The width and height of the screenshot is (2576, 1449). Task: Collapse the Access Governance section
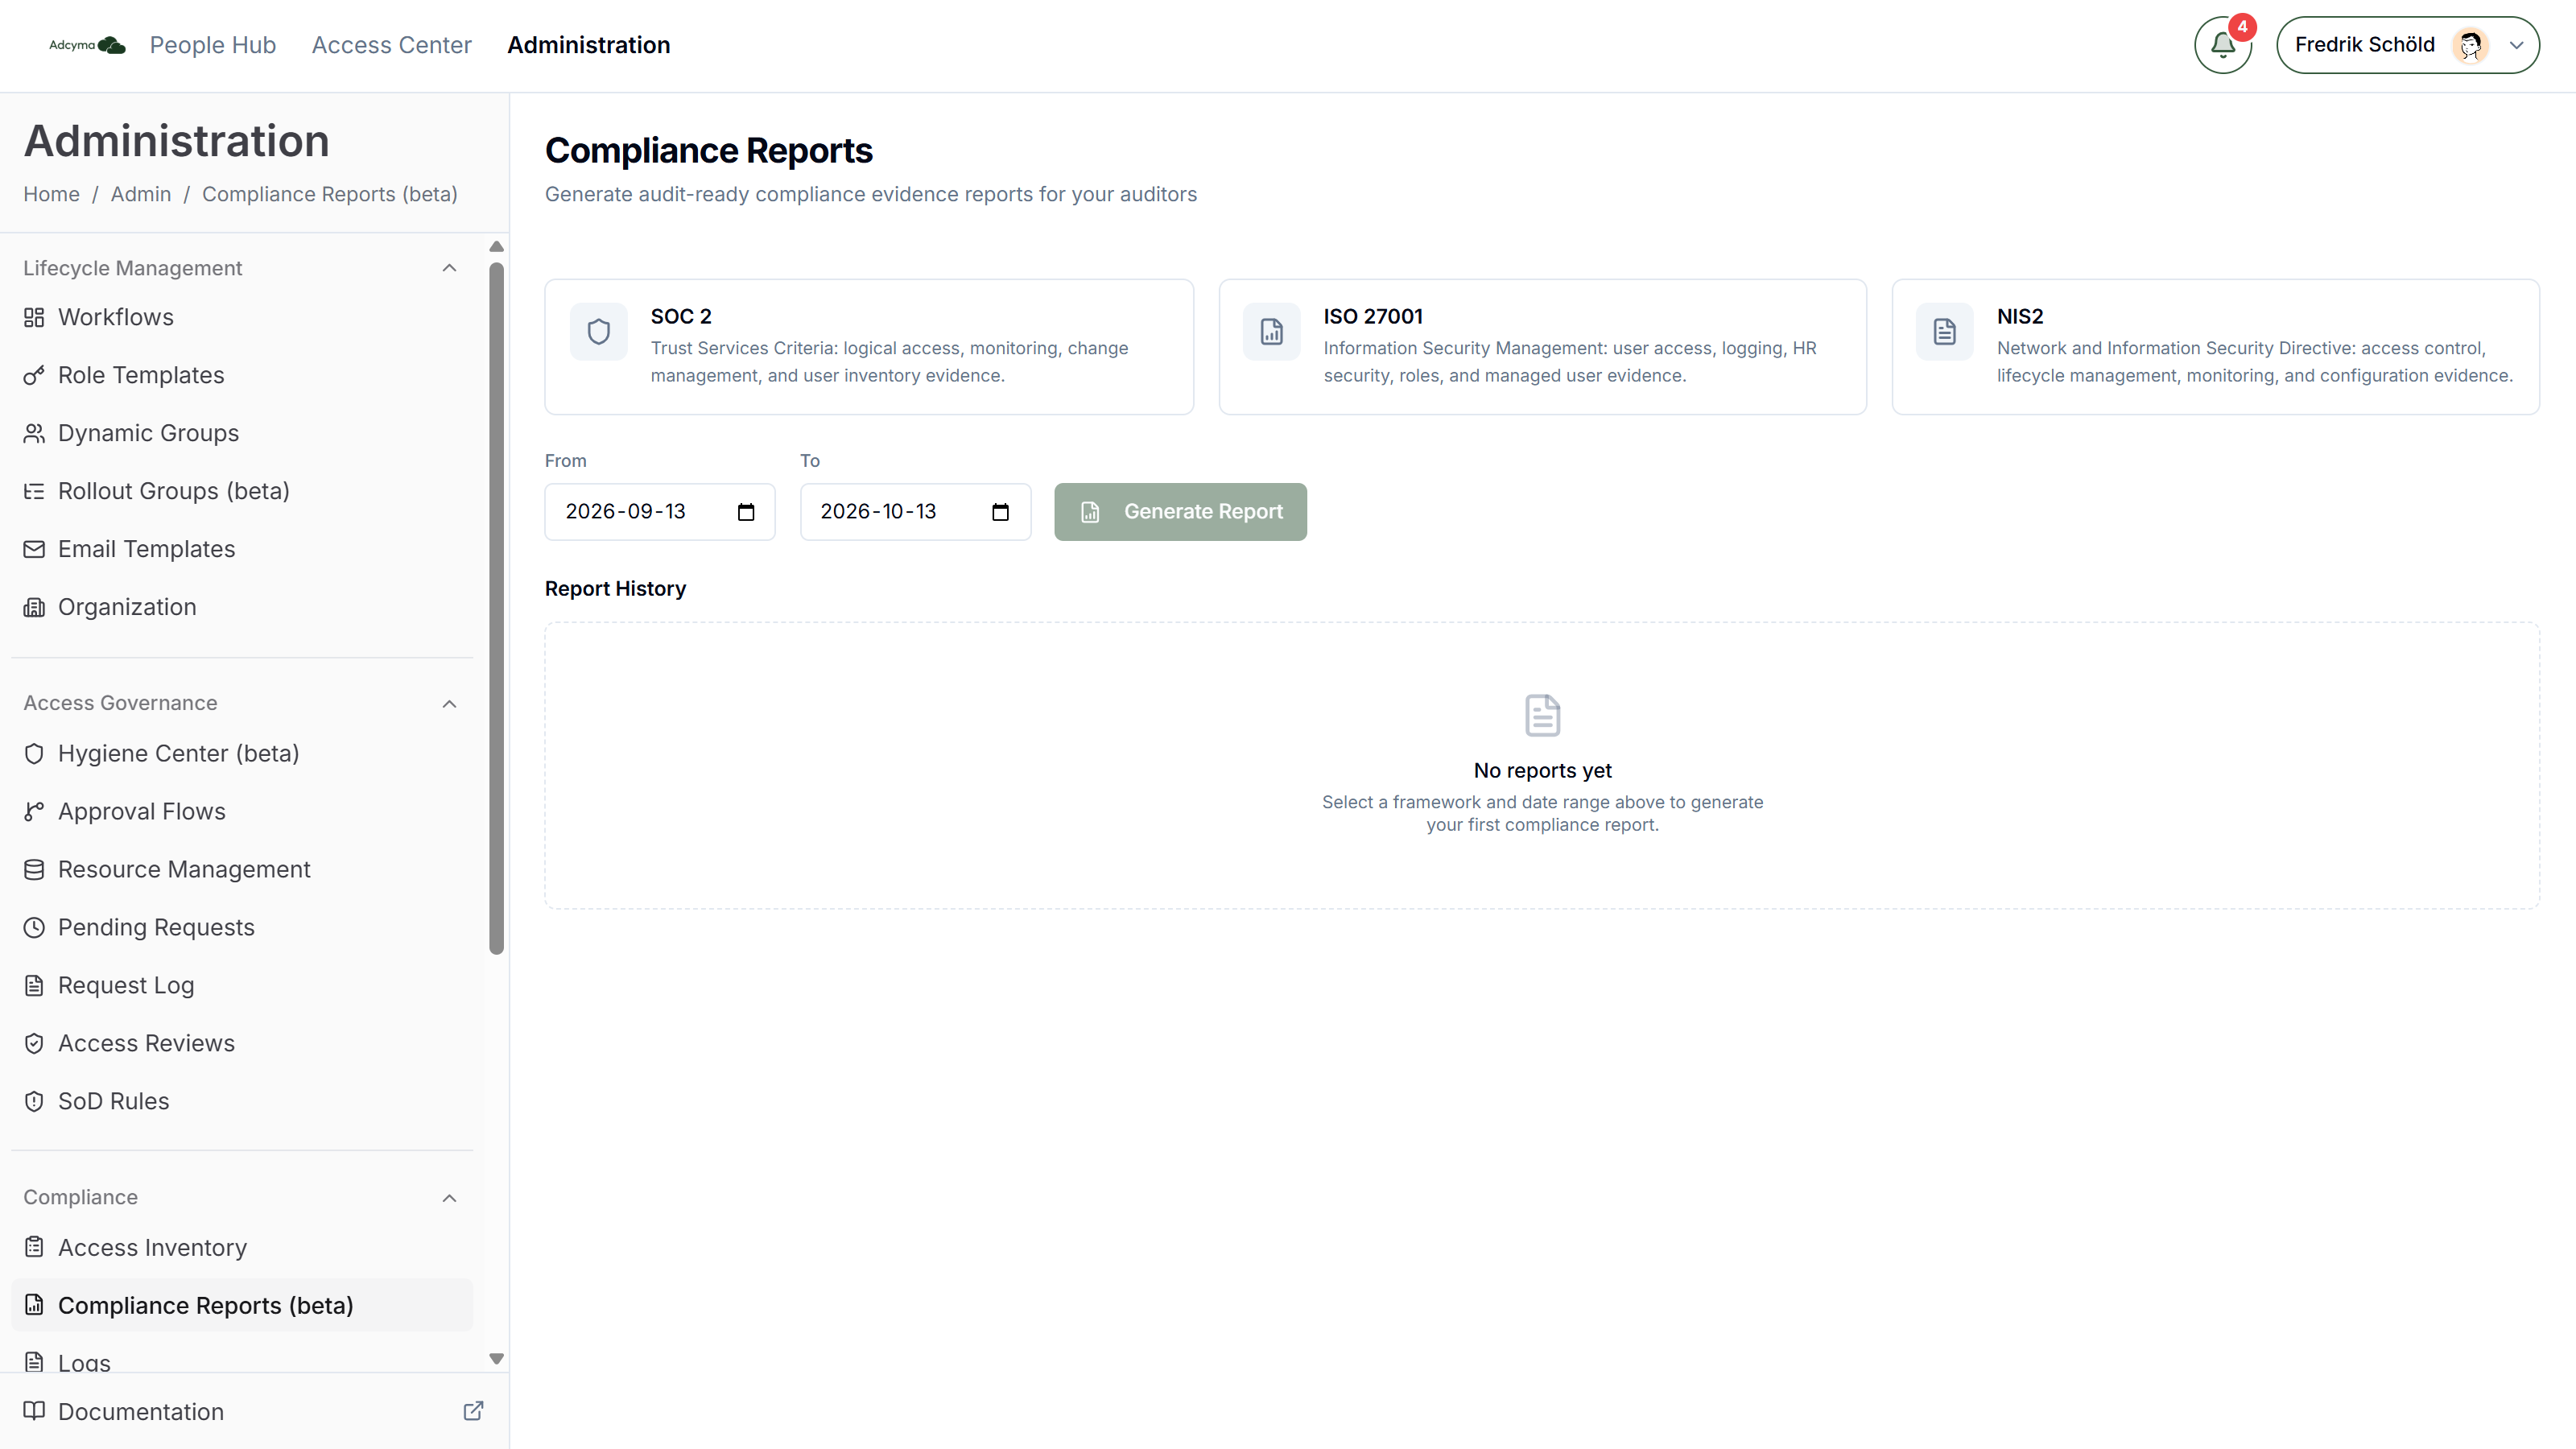pos(449,704)
